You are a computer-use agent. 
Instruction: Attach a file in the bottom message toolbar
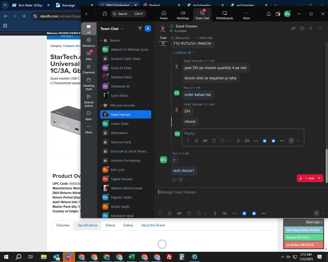pyautogui.click(x=189, y=213)
